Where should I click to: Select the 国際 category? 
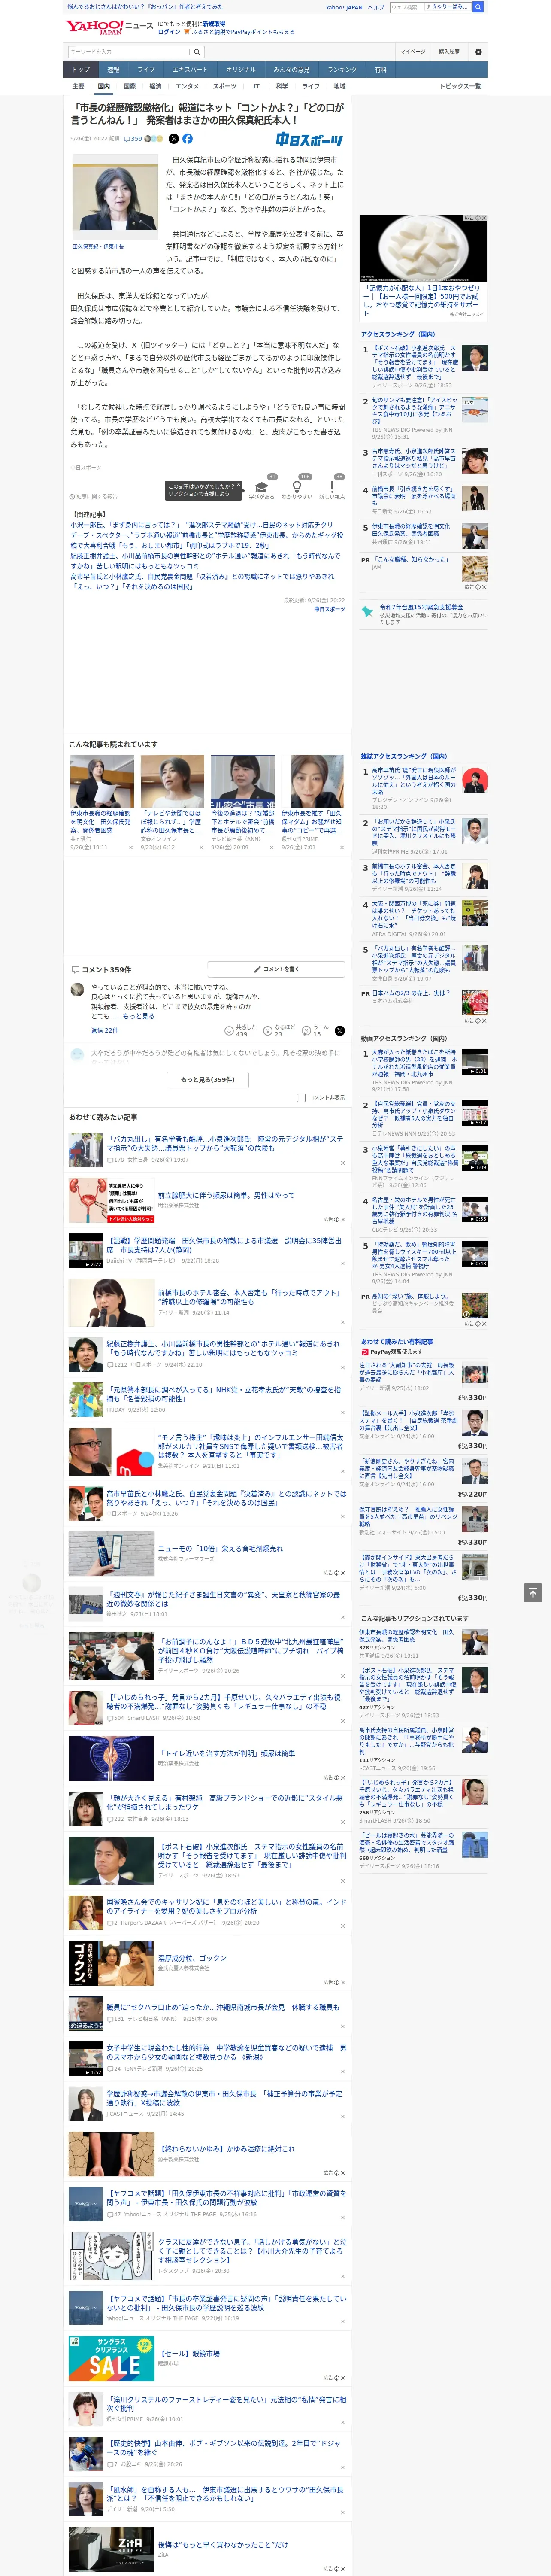pos(129,86)
